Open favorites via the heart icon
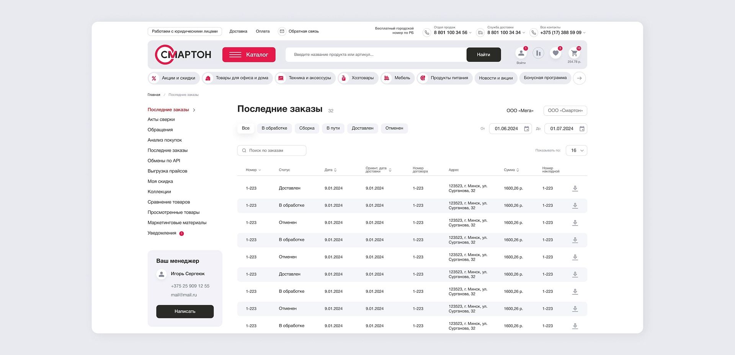The width and height of the screenshot is (735, 355). click(x=555, y=53)
